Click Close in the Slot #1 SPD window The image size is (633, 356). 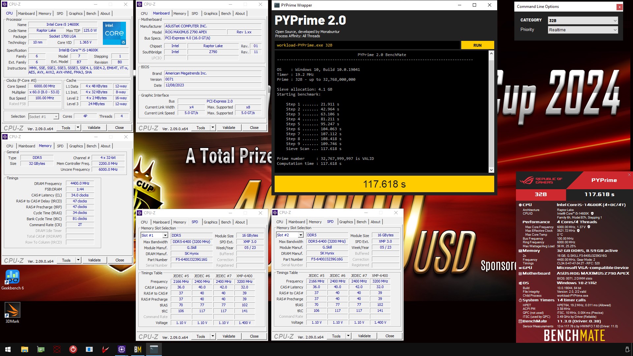tap(254, 336)
